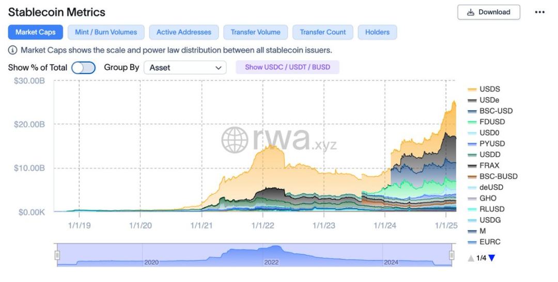Click the rwa.xyz globe watermark logo
558x282 pixels.
[234, 139]
